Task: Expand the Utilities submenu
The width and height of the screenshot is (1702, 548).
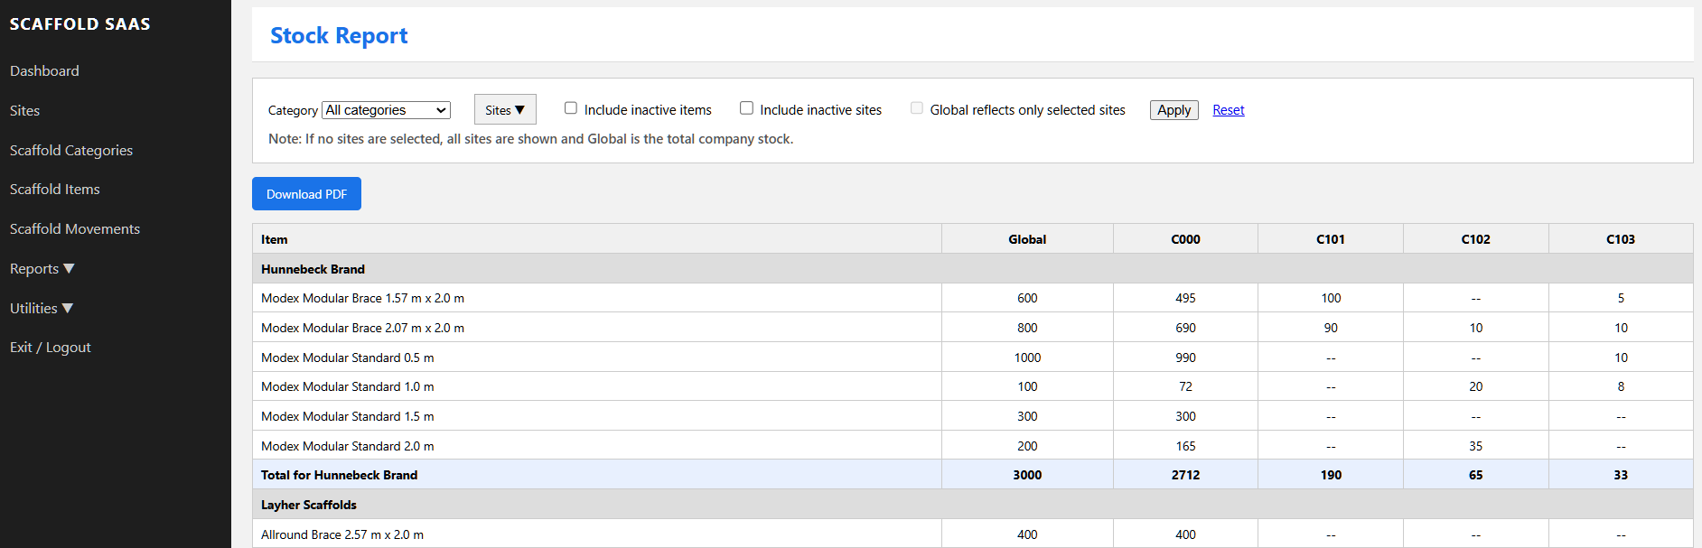Action: point(42,308)
